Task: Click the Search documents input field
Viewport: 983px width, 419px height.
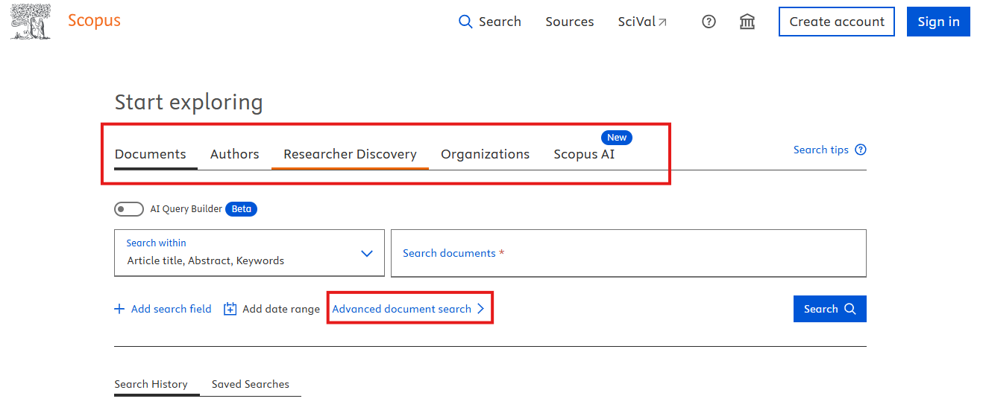Action: point(628,253)
